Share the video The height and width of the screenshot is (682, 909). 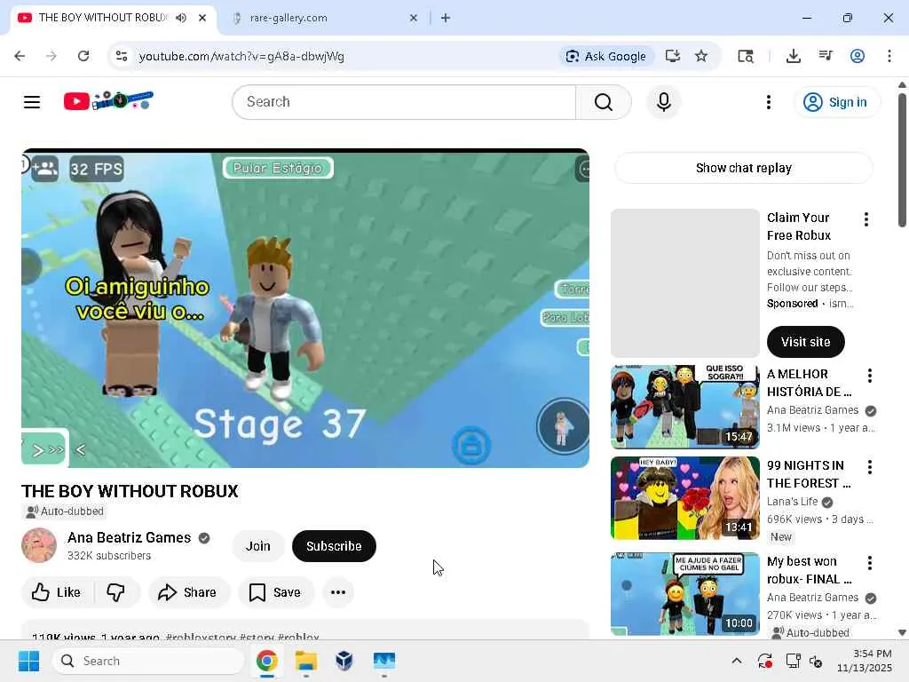(x=188, y=592)
